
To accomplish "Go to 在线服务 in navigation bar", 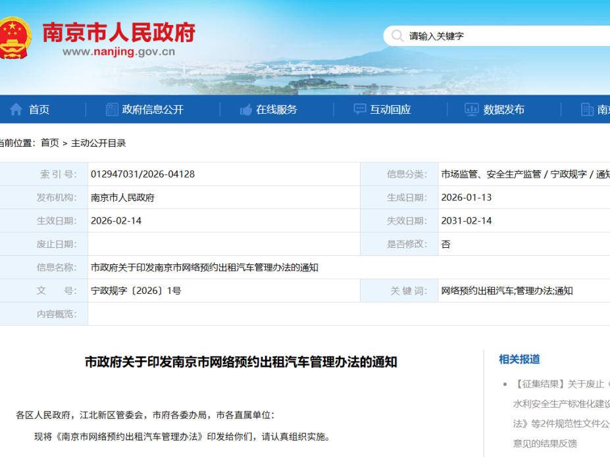I will pyautogui.click(x=276, y=110).
